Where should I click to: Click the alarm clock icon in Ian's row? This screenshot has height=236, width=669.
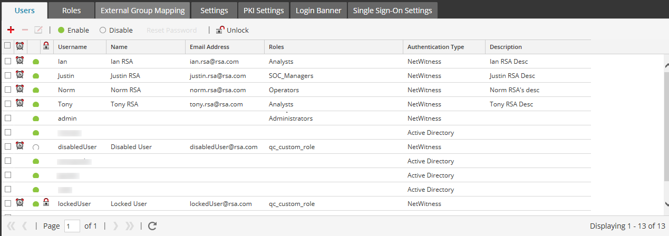pos(20,61)
